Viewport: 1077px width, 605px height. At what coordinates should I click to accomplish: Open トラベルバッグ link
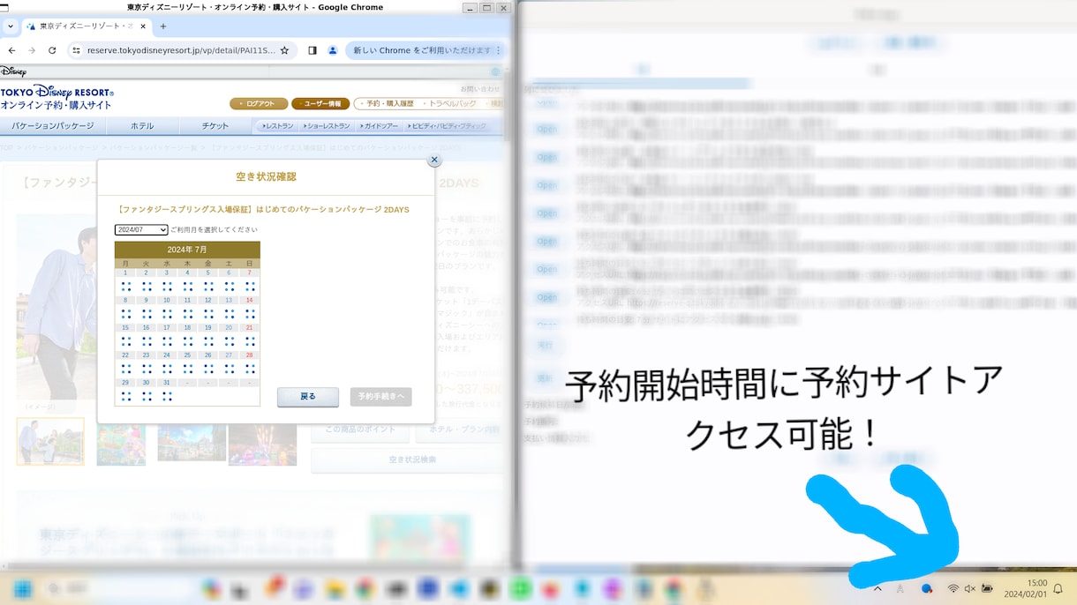451,103
